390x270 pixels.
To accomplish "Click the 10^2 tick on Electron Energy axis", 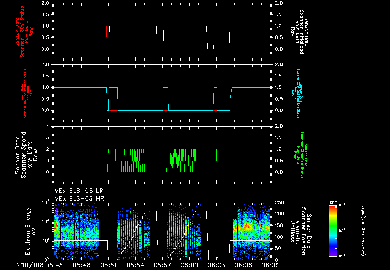I will tap(46, 222).
